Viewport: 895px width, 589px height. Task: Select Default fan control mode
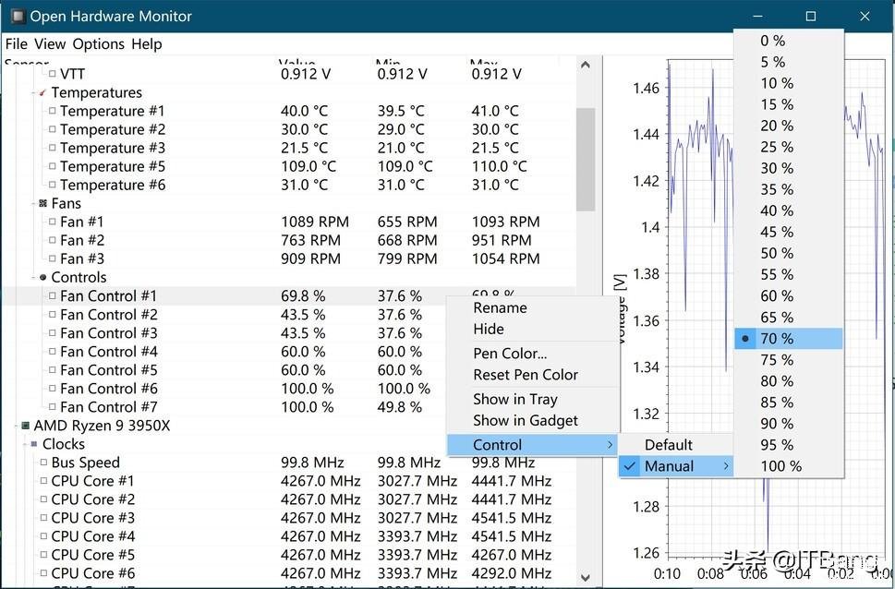[x=676, y=445]
